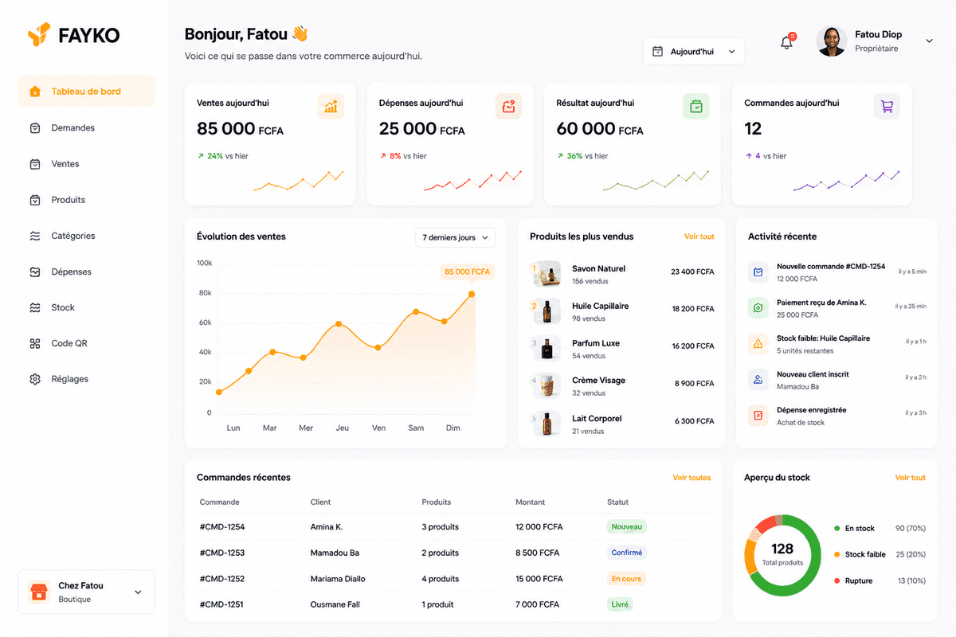Click the calendar icon beside Aujourd'hui
The image size is (956, 637).
tap(657, 52)
